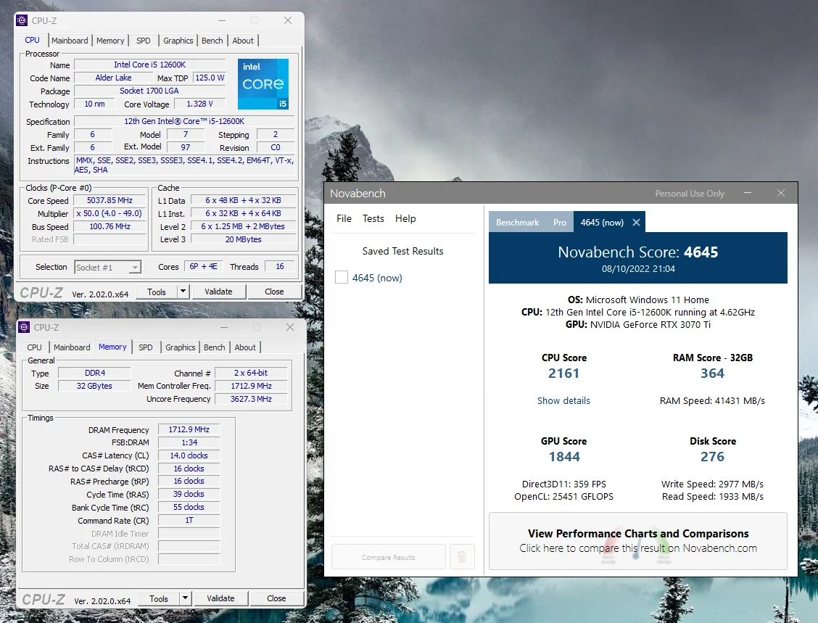The width and height of the screenshot is (818, 623).
Task: Open About tab in bottom CPU-Z window
Action: click(x=245, y=347)
